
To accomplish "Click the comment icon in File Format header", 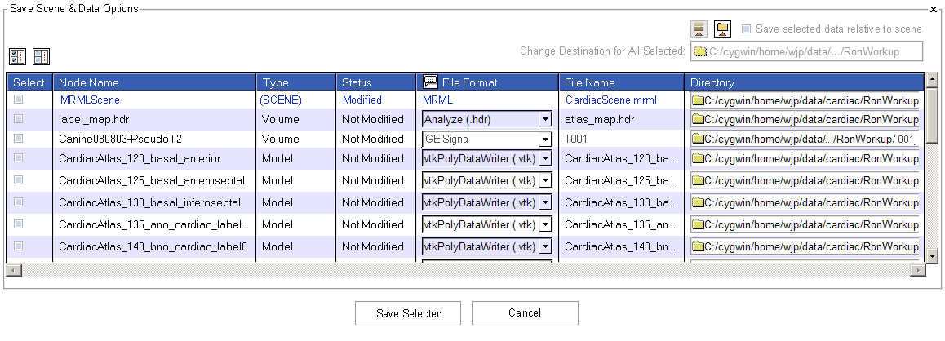I will pos(430,82).
